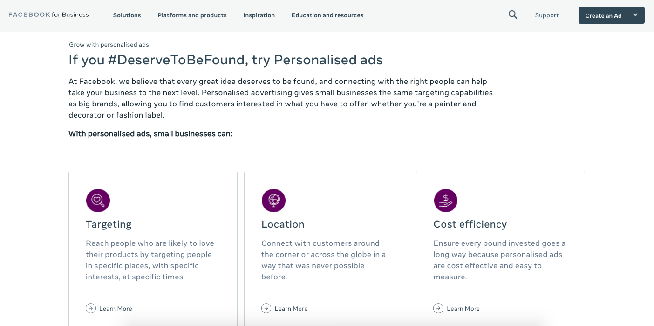
Task: Open Education and resources menu
Action: click(327, 15)
